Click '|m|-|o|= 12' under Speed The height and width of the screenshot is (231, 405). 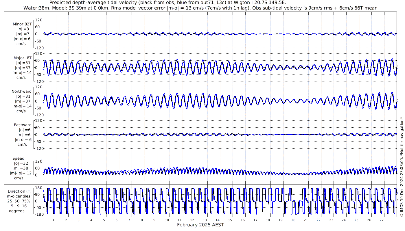(x=21, y=173)
